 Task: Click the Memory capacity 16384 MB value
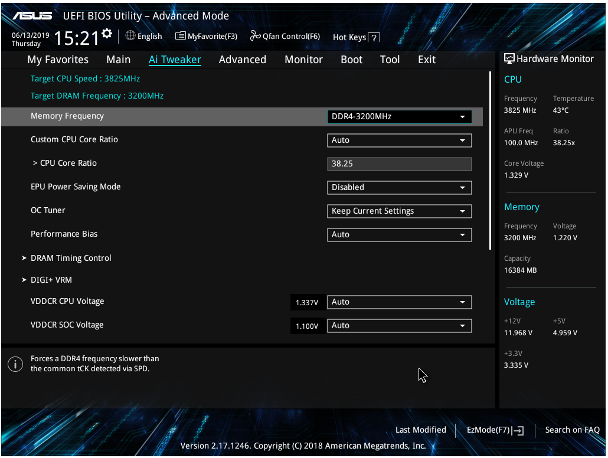tap(521, 270)
